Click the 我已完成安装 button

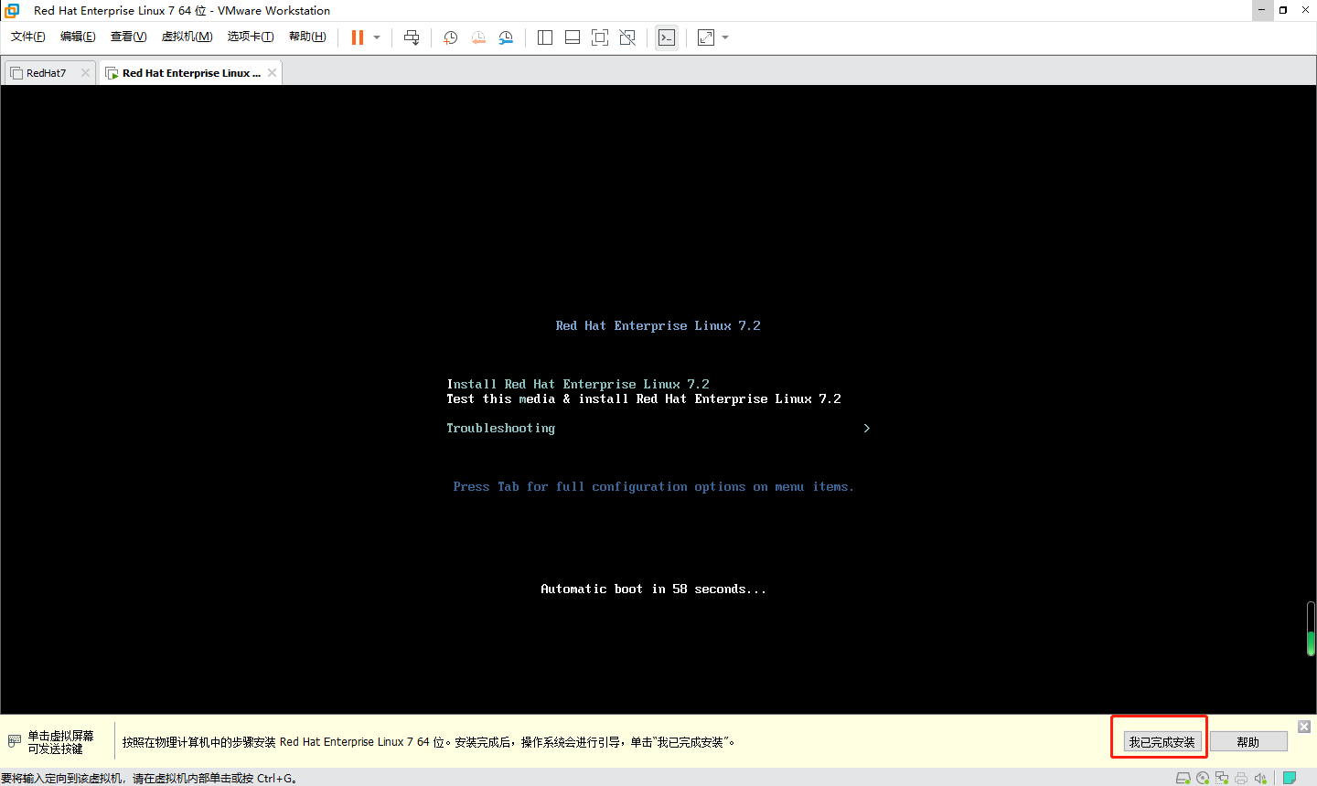1162,742
